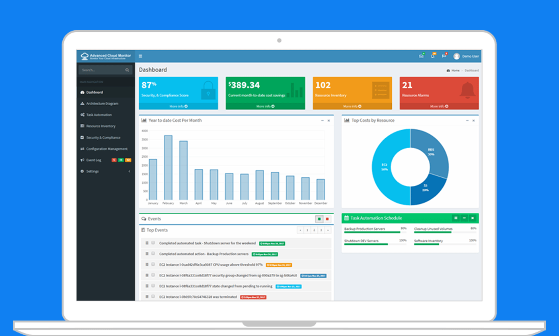Click chart icon beside Top Costs by Resource

coord(347,120)
